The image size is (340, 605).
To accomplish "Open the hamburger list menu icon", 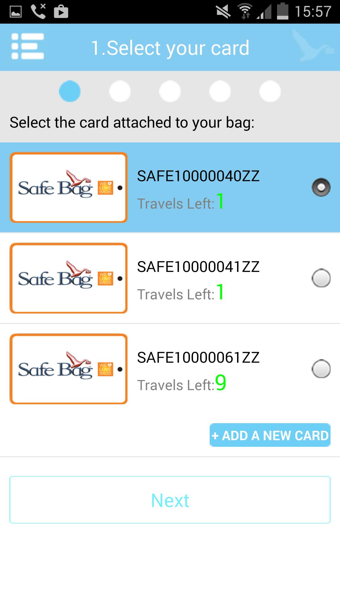I will tap(28, 47).
